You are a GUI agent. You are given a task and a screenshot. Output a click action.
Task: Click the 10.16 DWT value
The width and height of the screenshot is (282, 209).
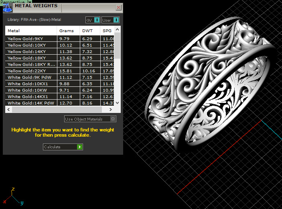point(89,71)
